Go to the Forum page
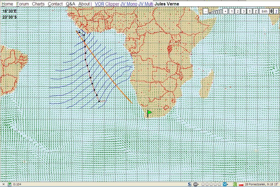Screen dimensions: 280x187 [x=22, y=4]
